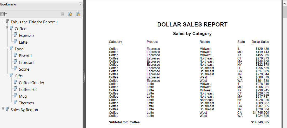The image size is (287, 128).
Task: Click the $606,079 Espresso West CA value
Action: coord(262,77)
